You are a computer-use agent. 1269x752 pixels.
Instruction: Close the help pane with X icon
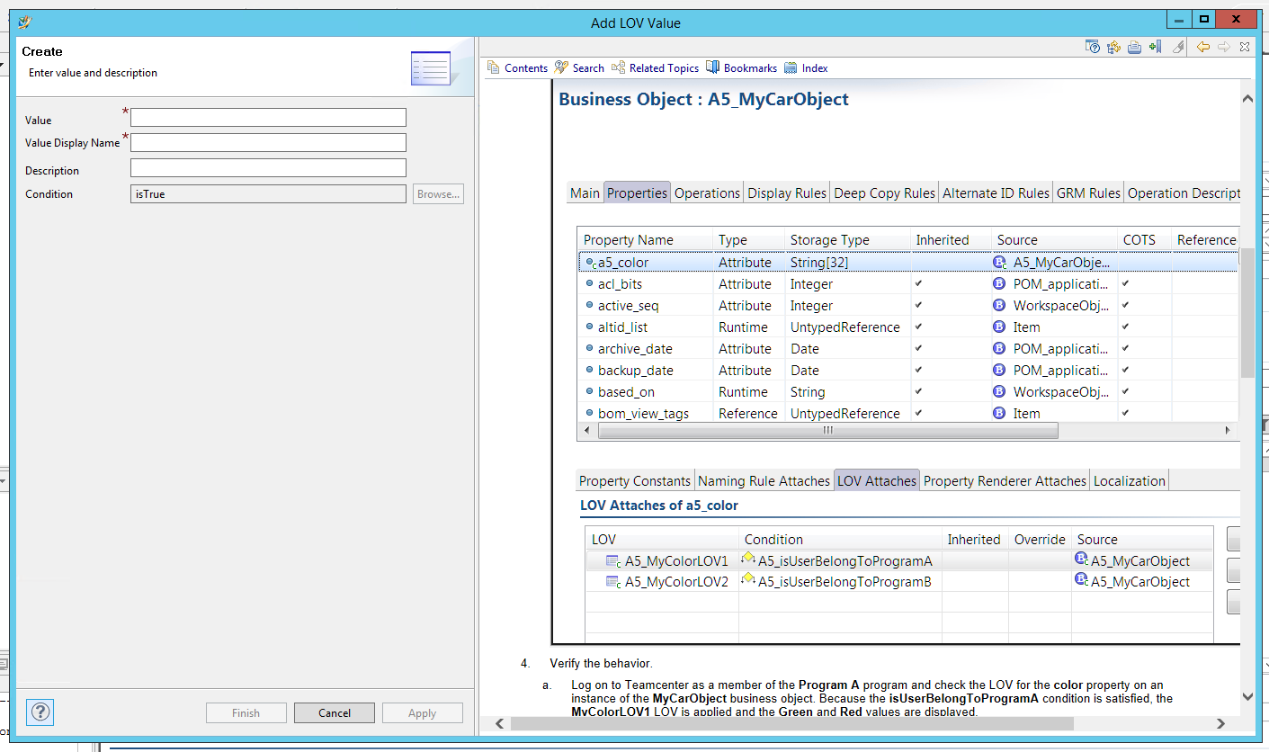click(1244, 47)
